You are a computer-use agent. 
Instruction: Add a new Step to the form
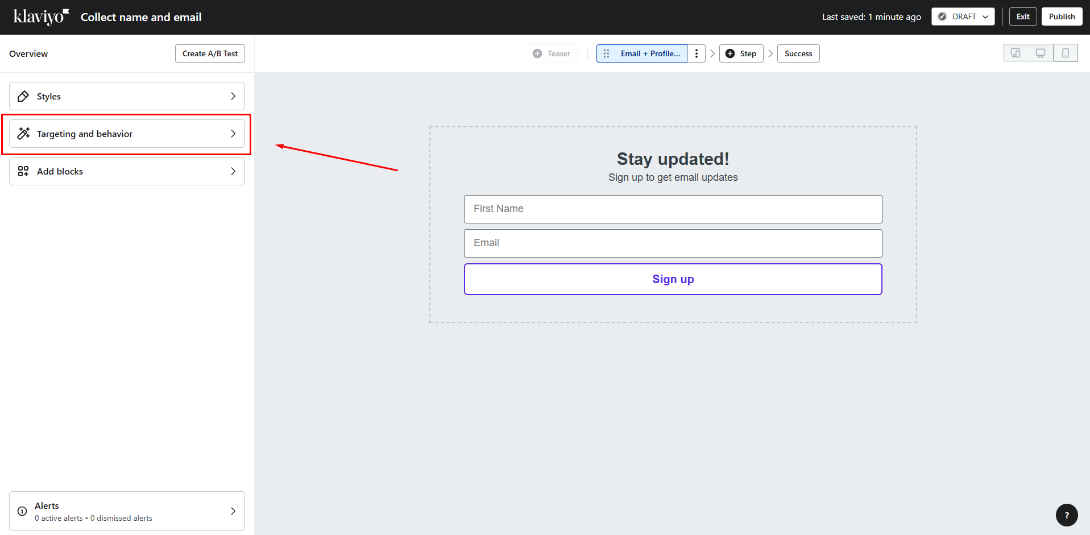click(x=741, y=53)
